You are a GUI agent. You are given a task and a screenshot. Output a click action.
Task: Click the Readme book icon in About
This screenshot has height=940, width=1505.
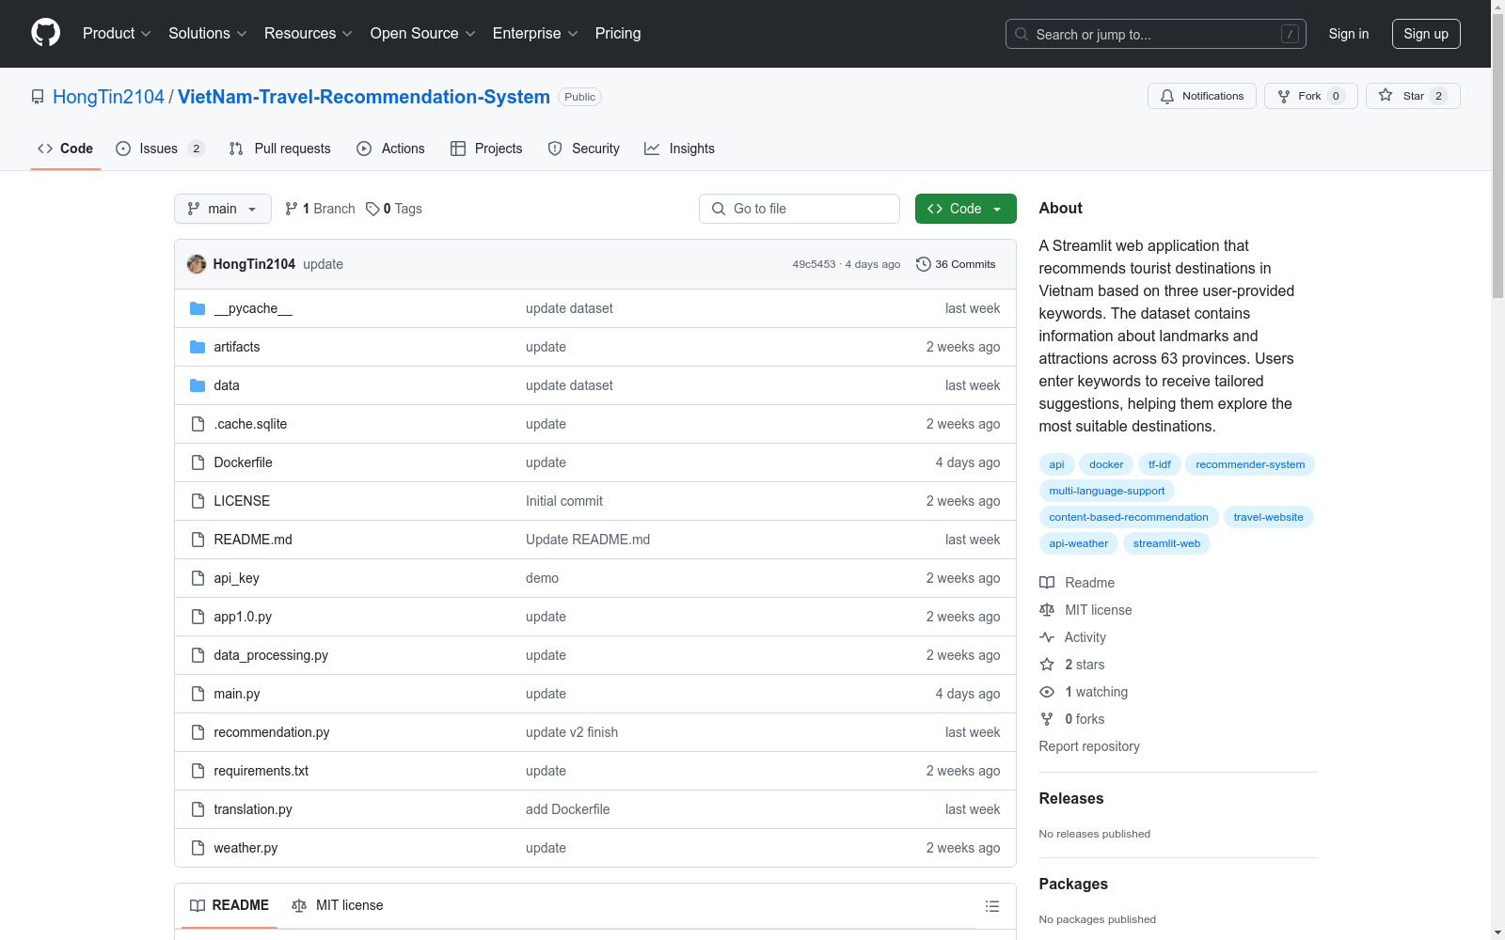1047,583
